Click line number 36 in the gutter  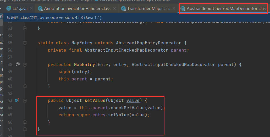(10, 50)
